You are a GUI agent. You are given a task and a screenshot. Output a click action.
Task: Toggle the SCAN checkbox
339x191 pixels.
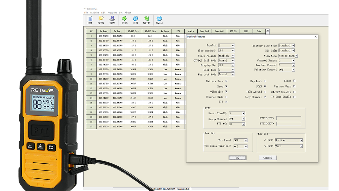click(265, 86)
